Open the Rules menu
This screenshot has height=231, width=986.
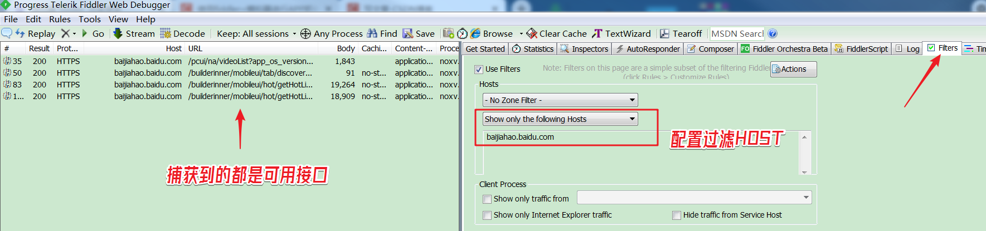pos(60,19)
